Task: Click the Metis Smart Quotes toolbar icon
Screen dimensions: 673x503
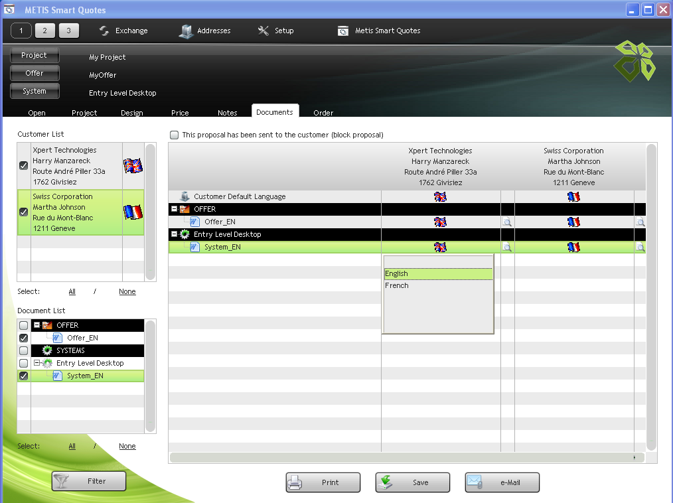Action: [343, 31]
